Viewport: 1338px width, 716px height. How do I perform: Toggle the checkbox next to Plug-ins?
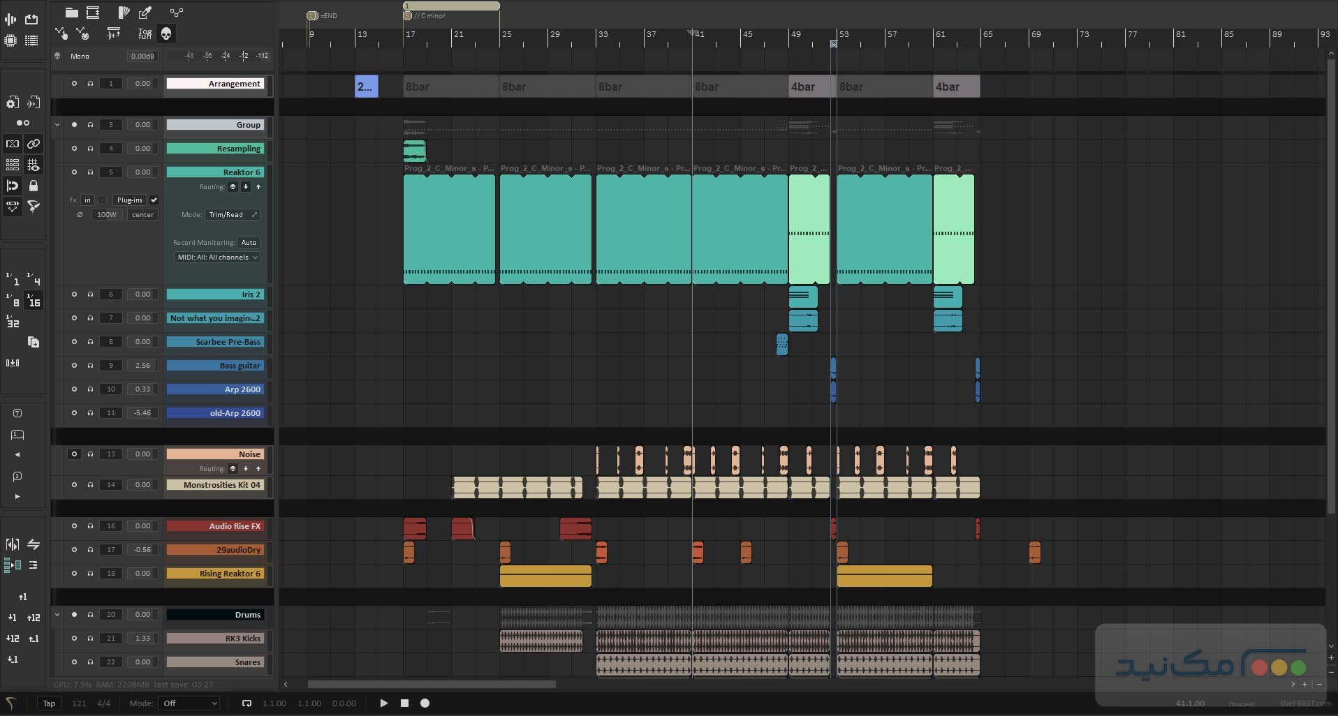click(x=154, y=200)
